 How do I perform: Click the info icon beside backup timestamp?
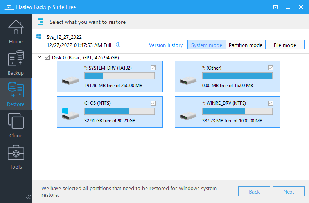(x=118, y=45)
